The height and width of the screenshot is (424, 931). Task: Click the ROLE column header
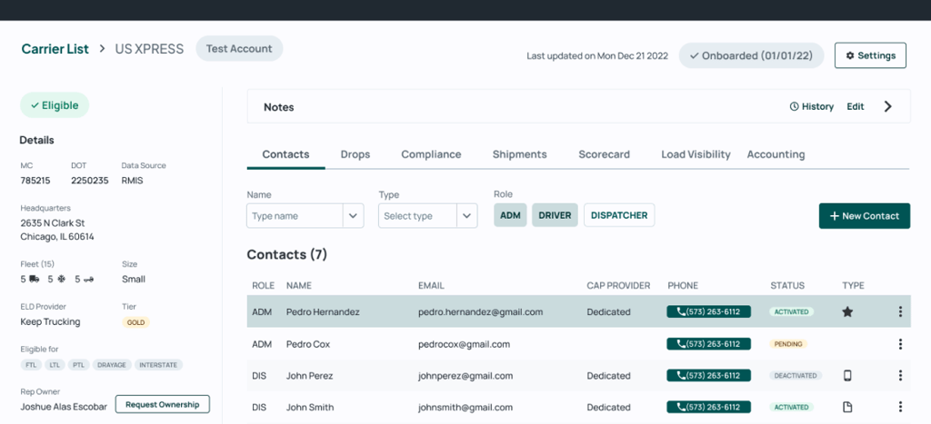point(263,285)
